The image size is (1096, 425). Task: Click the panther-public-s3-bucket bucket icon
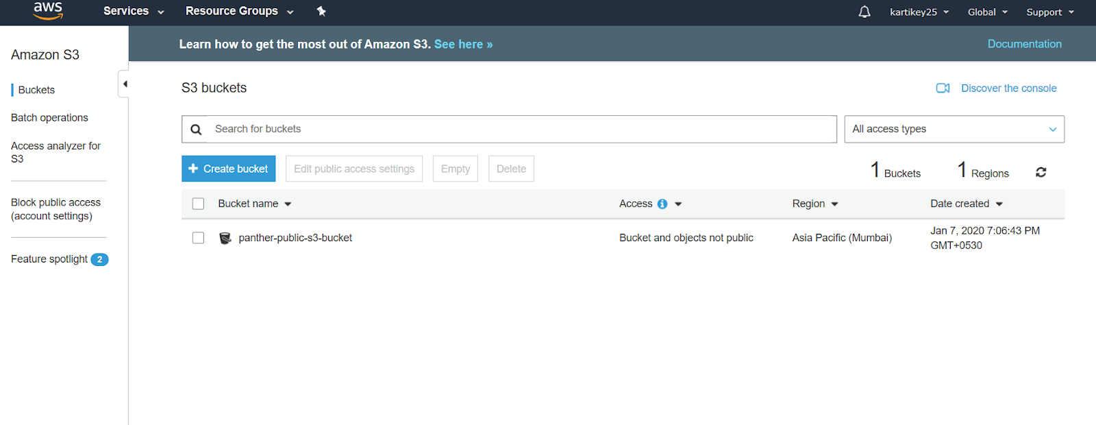225,238
